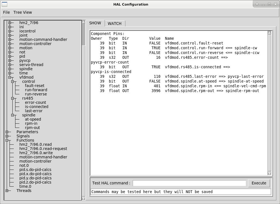
Task: Select hm2_7i96.0.read function
Action: pyautogui.click(x=36, y=144)
